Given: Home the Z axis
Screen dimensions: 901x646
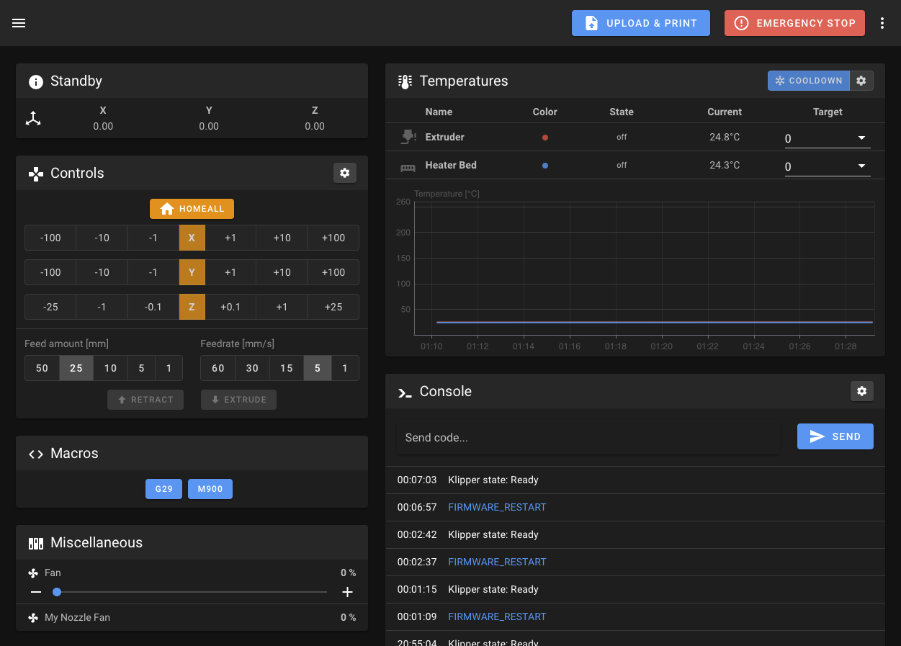Looking at the screenshot, I should (x=192, y=307).
